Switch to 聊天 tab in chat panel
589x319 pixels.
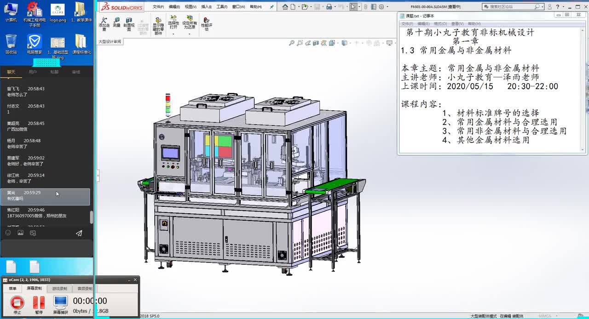pyautogui.click(x=11, y=72)
